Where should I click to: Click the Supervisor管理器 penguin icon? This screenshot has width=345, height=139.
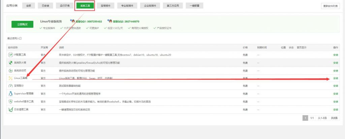(x=10, y=94)
